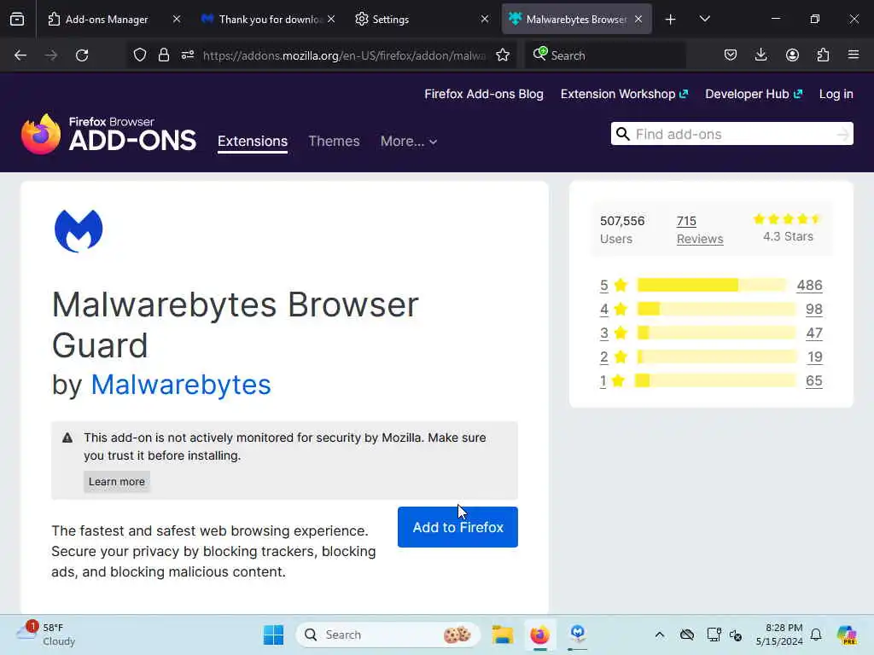The image size is (874, 655).
Task: Bookmark this page with the star
Action: coord(503,55)
